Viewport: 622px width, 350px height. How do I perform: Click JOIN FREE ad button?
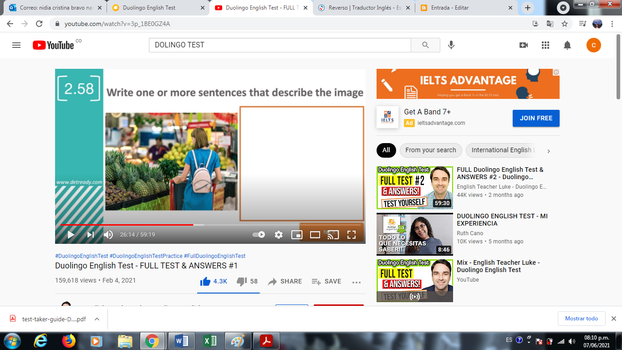click(x=536, y=118)
